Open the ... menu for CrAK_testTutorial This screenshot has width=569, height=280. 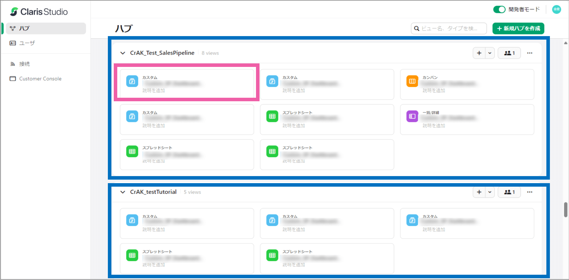[x=530, y=192]
